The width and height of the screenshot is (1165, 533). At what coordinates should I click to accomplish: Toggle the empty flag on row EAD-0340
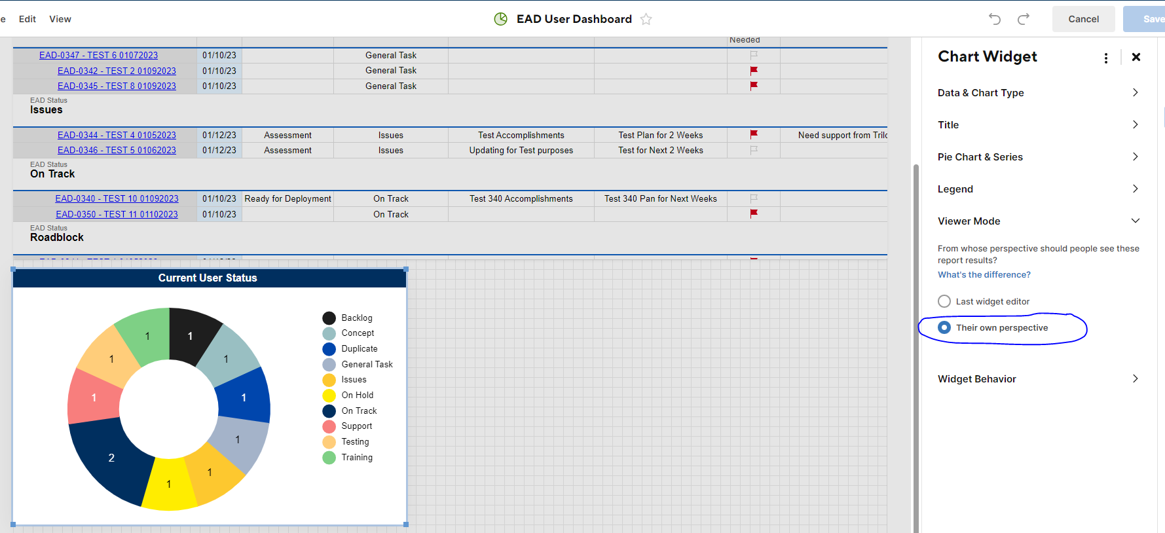[754, 198]
